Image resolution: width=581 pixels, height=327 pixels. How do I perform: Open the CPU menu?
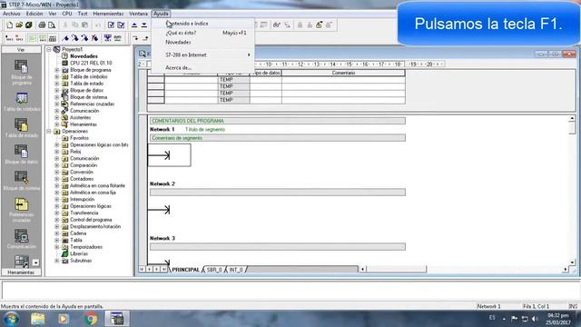click(67, 14)
